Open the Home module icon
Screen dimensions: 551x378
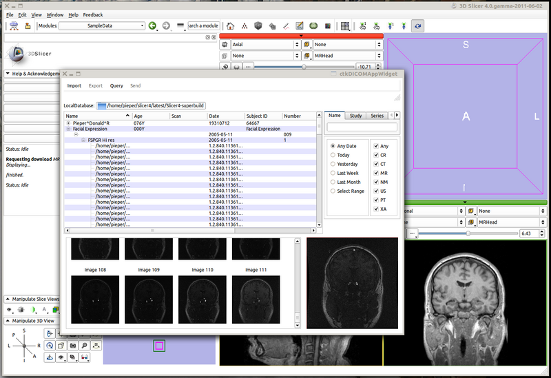230,25
